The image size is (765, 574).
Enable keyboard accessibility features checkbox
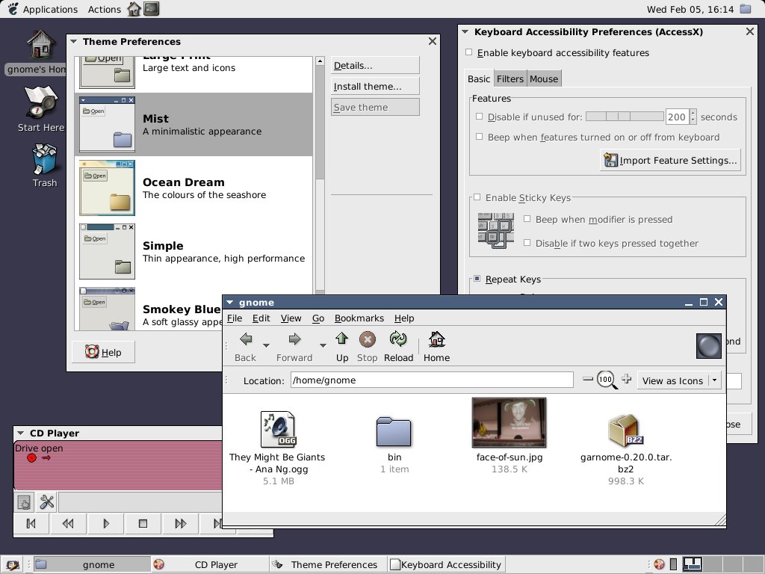point(469,53)
